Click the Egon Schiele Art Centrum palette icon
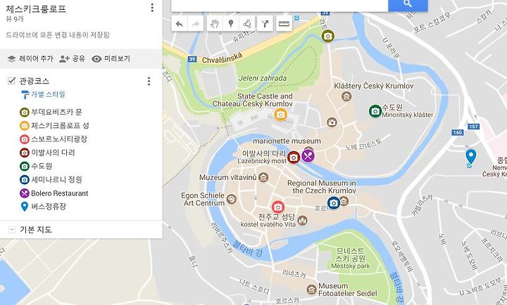This screenshot has width=507, height=305. coord(231,199)
